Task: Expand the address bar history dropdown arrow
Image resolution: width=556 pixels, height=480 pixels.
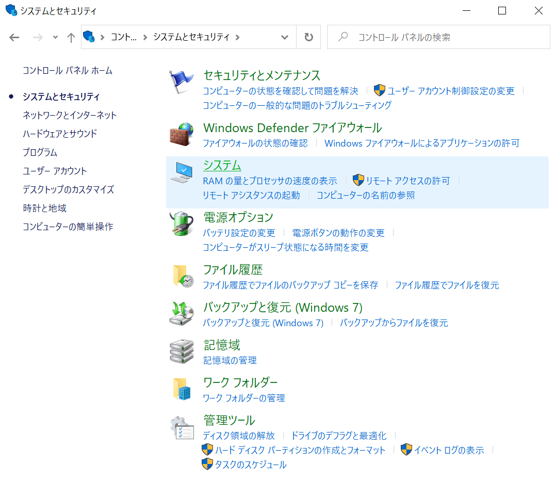Action: 285,37
